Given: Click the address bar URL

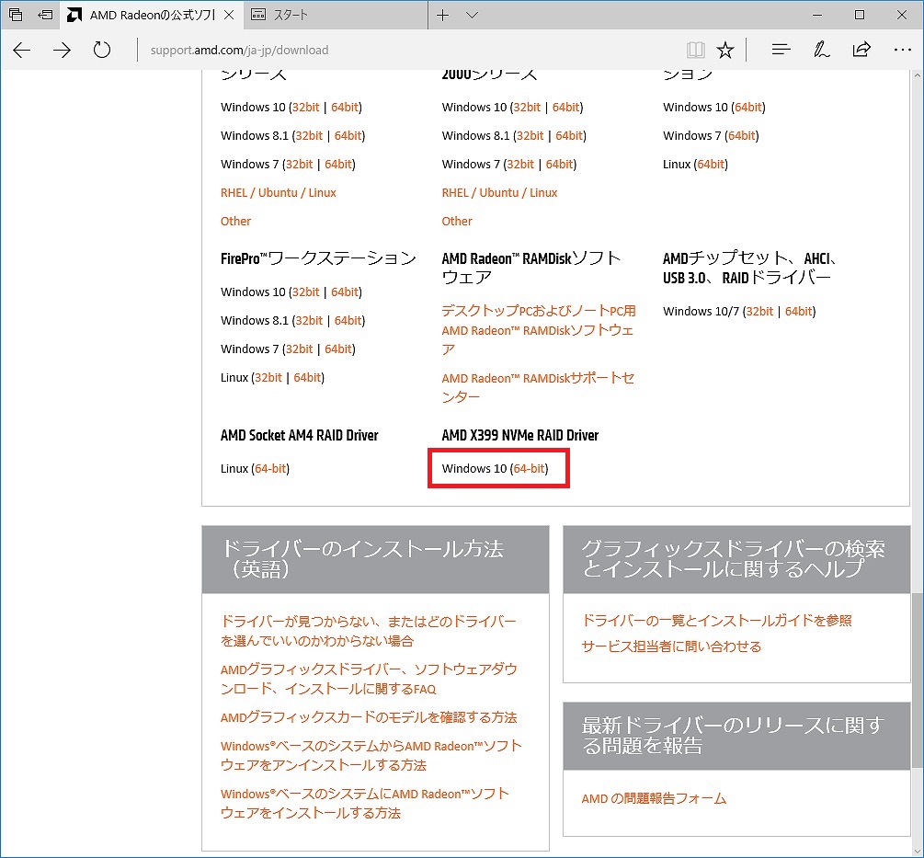Looking at the screenshot, I should click(x=239, y=50).
